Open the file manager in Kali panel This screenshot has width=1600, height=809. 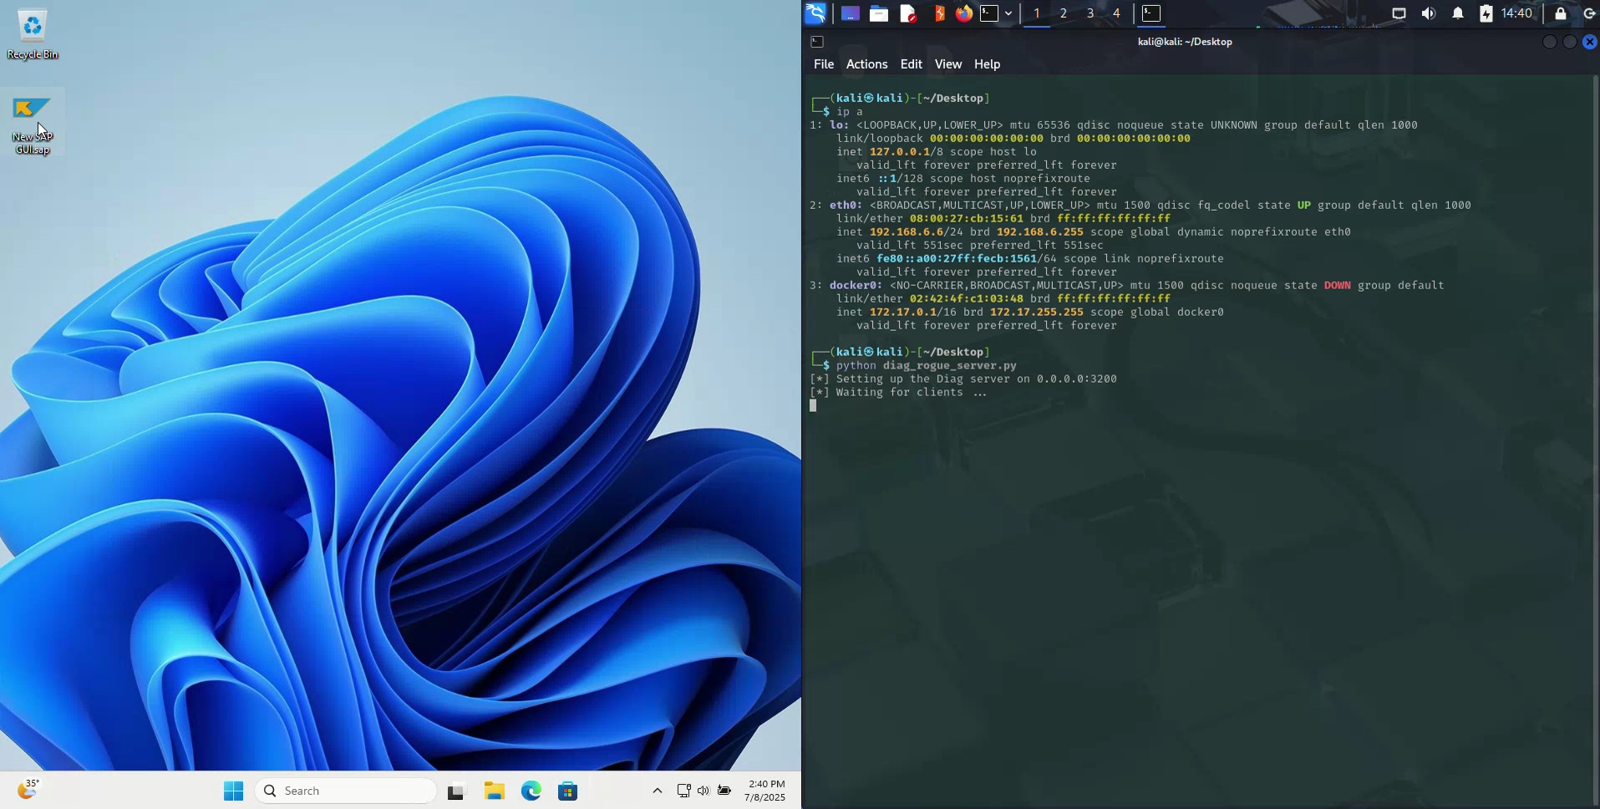click(x=878, y=13)
